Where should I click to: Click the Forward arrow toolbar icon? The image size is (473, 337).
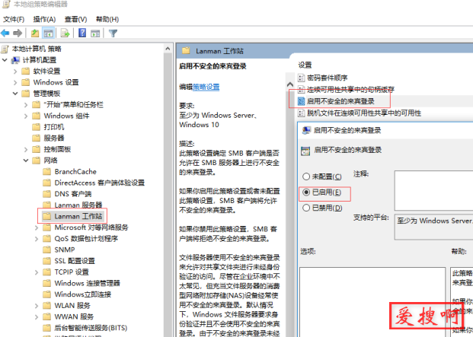pyautogui.click(x=17, y=33)
